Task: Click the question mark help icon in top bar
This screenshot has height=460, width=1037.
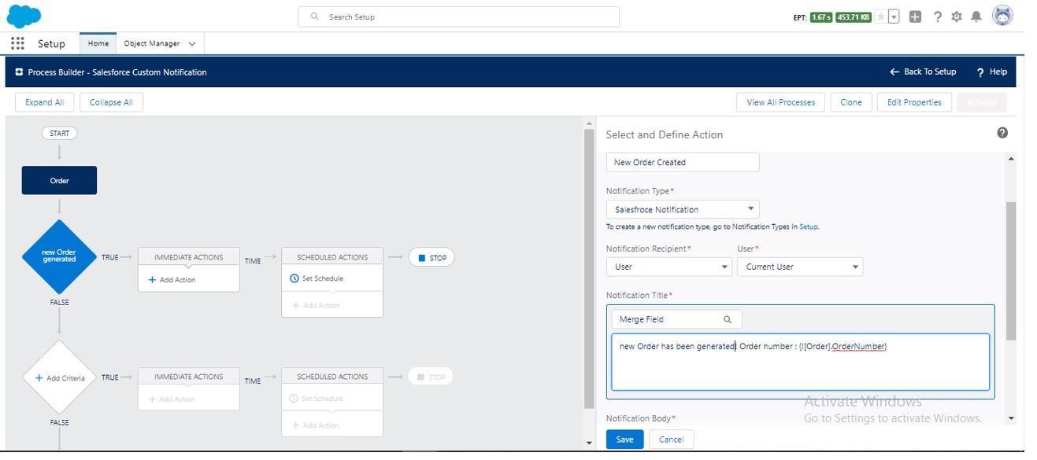Action: point(938,17)
